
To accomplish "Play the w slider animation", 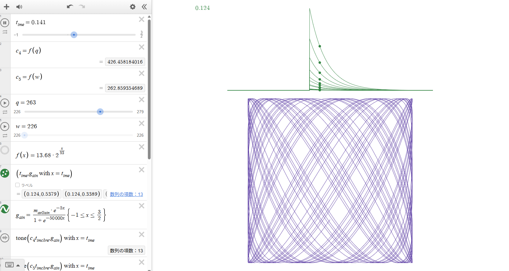I will [5, 126].
